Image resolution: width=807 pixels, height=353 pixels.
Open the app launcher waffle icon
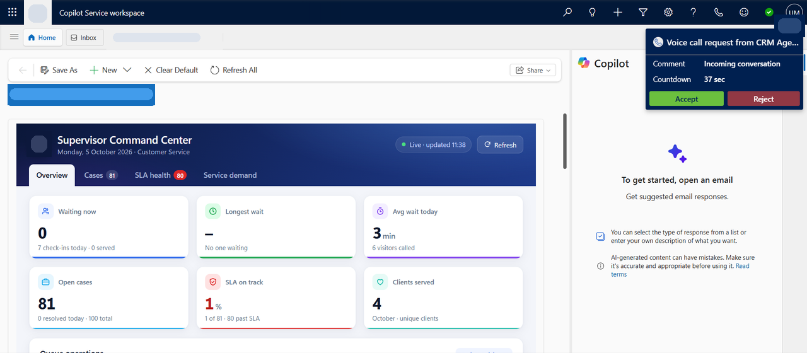pos(13,12)
